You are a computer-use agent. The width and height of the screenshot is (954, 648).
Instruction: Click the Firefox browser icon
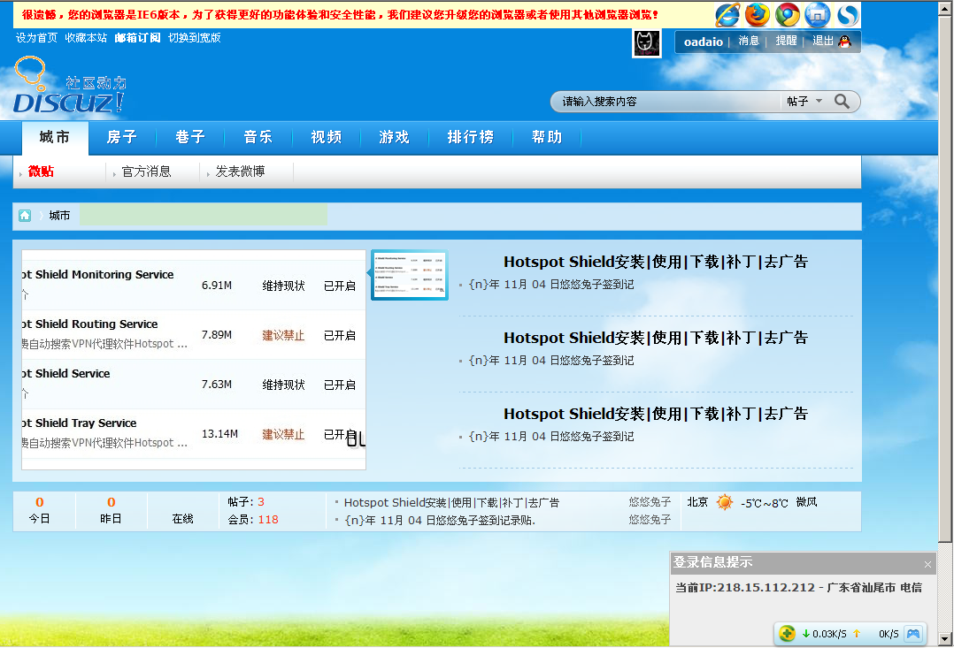click(x=758, y=15)
